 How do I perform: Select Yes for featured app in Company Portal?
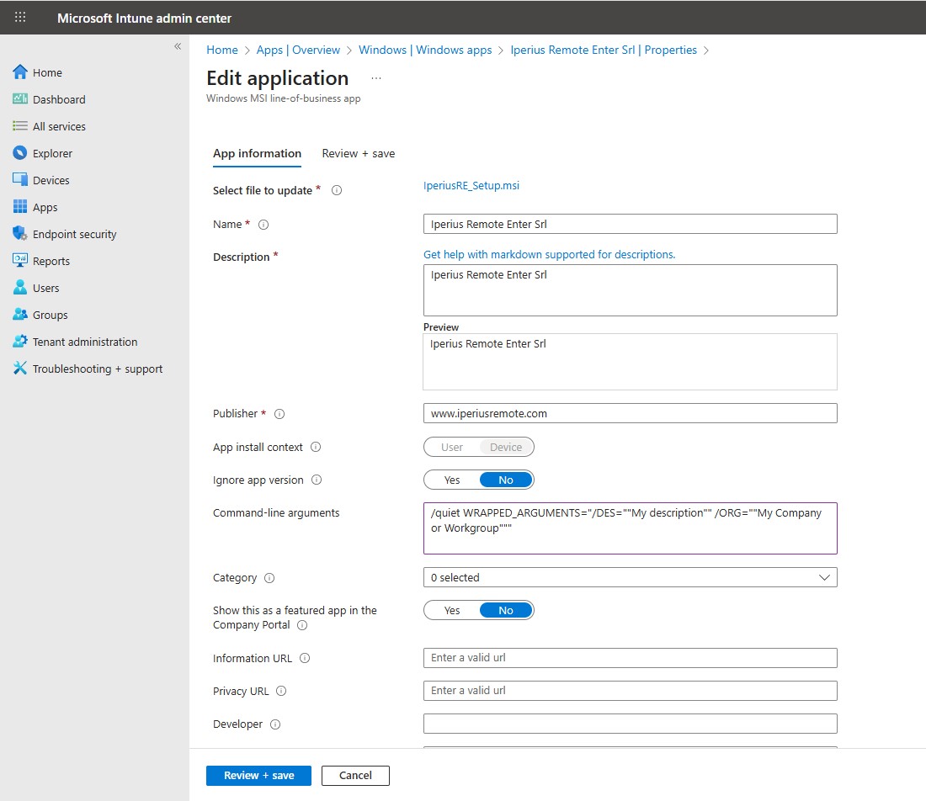(x=452, y=610)
